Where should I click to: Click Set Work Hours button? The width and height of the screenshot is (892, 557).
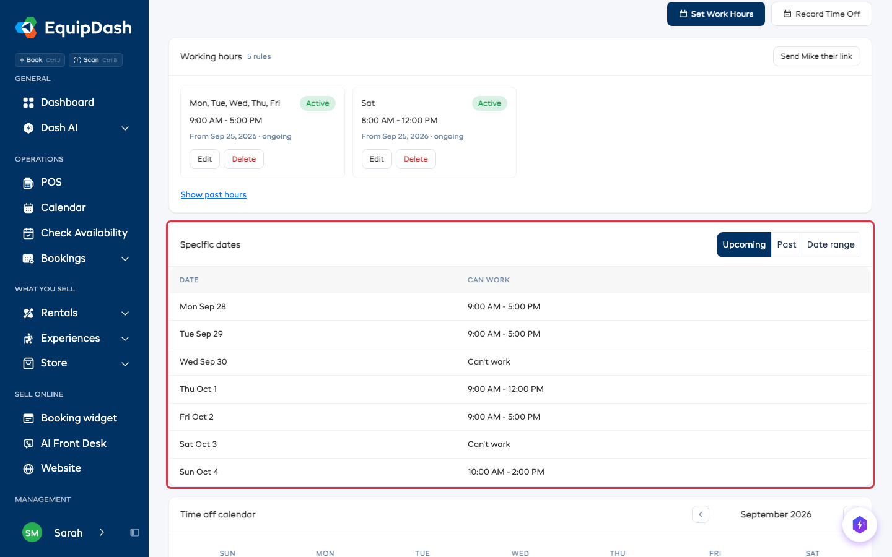pyautogui.click(x=716, y=14)
